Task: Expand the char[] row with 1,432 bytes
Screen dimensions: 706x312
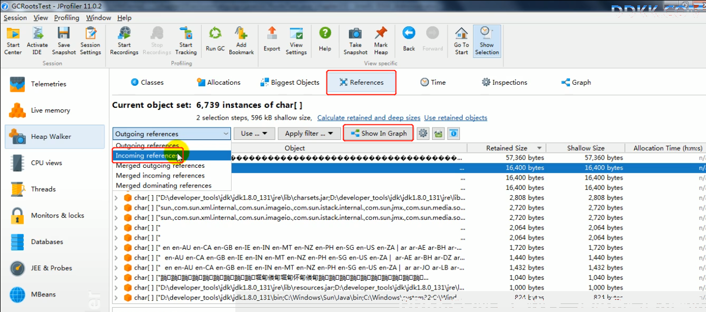Action: [x=116, y=268]
